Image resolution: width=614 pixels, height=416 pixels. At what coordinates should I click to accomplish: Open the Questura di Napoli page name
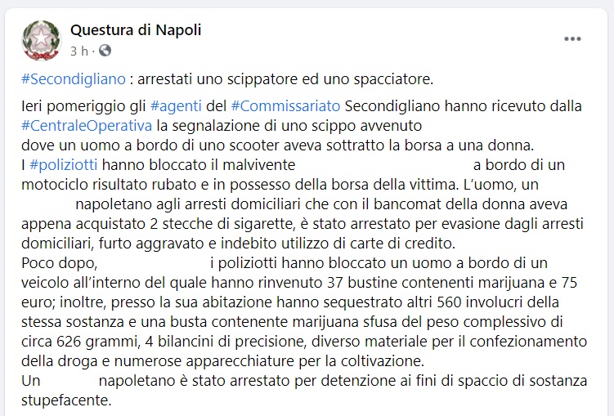[136, 30]
